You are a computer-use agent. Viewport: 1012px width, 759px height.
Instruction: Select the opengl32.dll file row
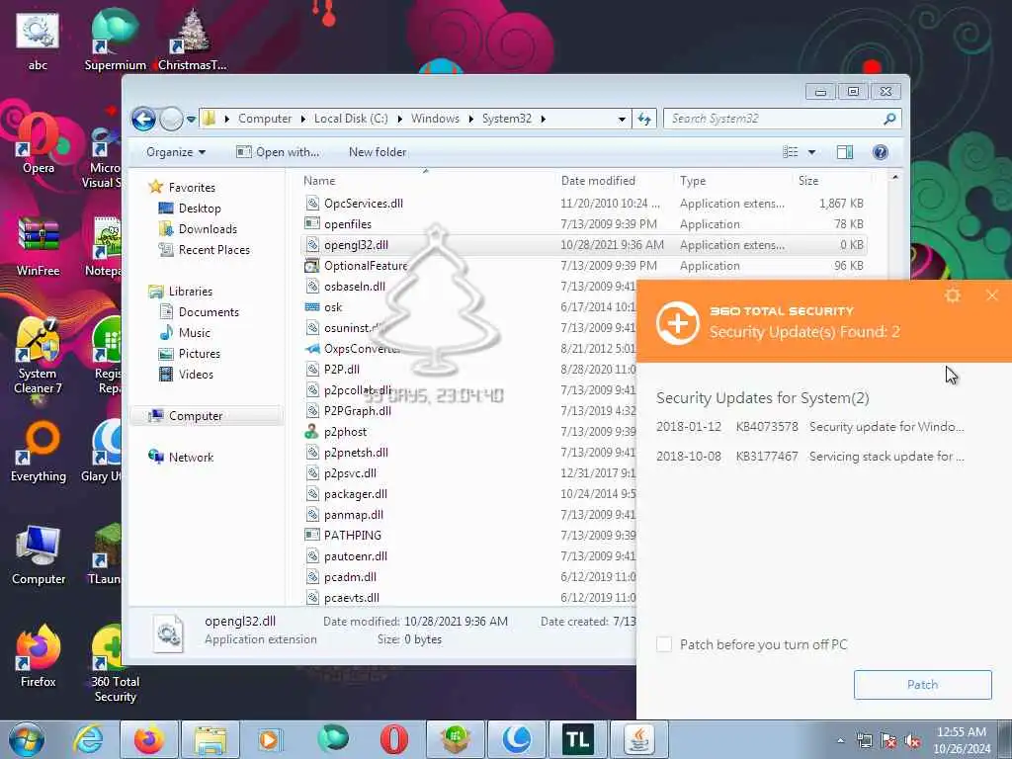tap(583, 245)
